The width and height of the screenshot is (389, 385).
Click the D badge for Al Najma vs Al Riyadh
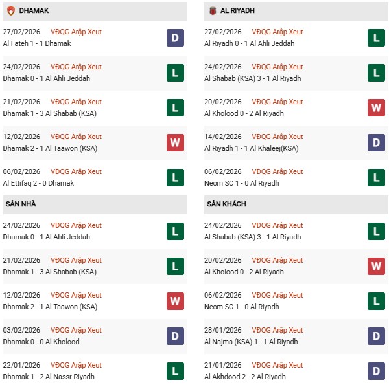point(376,336)
